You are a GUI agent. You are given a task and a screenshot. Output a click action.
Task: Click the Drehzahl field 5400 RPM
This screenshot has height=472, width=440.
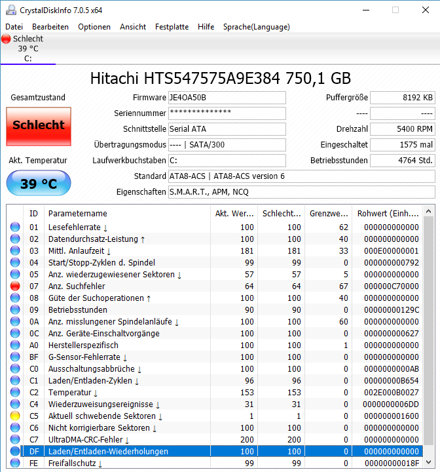pyautogui.click(x=403, y=129)
